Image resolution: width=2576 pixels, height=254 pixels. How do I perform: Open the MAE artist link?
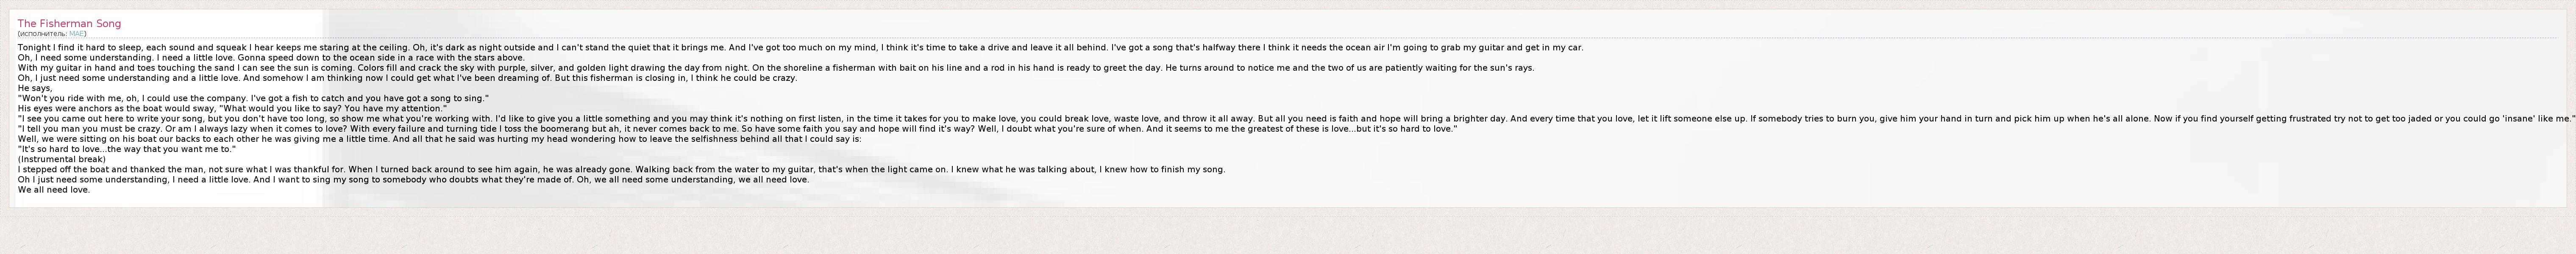click(x=76, y=34)
